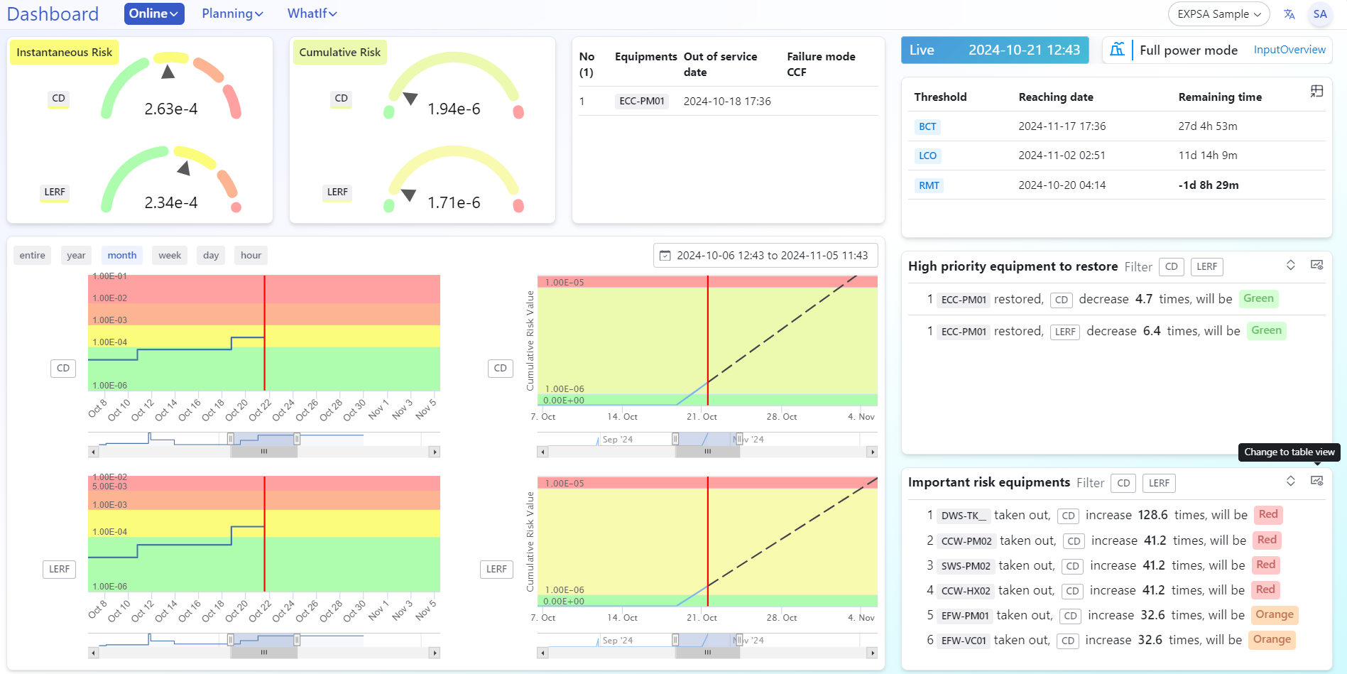
Task: Click the calendar icon in the date range picker
Action: click(x=665, y=255)
